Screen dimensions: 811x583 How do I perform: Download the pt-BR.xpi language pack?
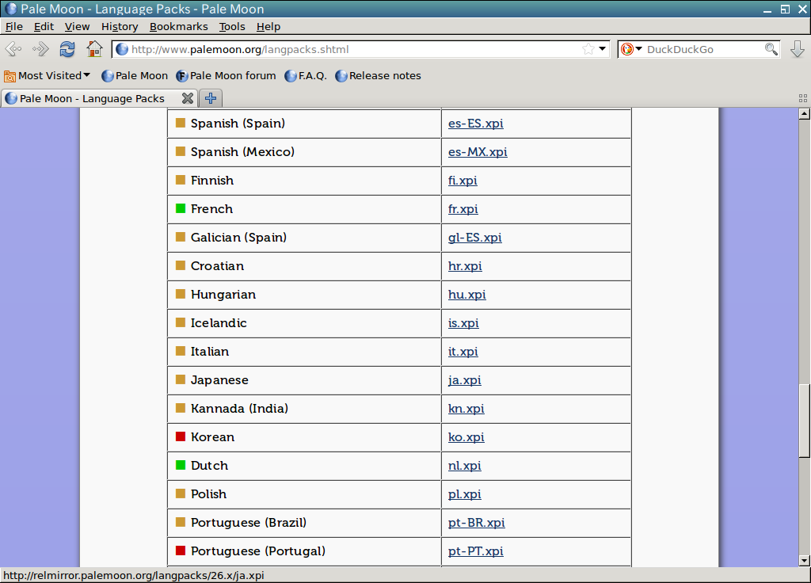click(476, 523)
